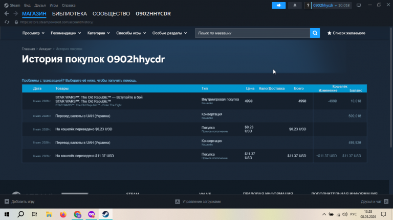Open the purple mask app on taskbar
393x220 pixels.
point(91,214)
